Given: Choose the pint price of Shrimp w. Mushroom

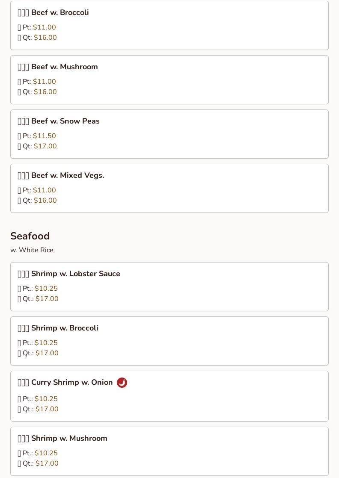Looking at the screenshot, I should tap(46, 453).
